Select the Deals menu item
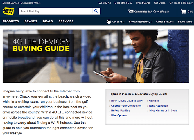194x140 pixels. coord(48,21)
